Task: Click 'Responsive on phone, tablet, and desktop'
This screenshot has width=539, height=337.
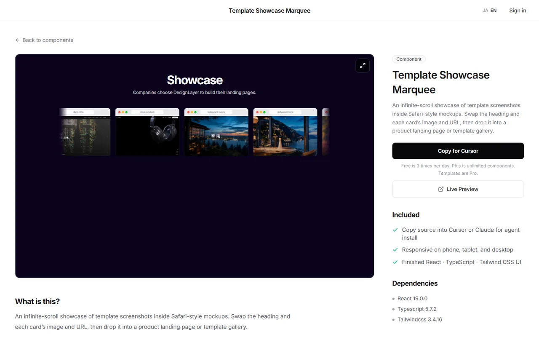Action: 458,249
